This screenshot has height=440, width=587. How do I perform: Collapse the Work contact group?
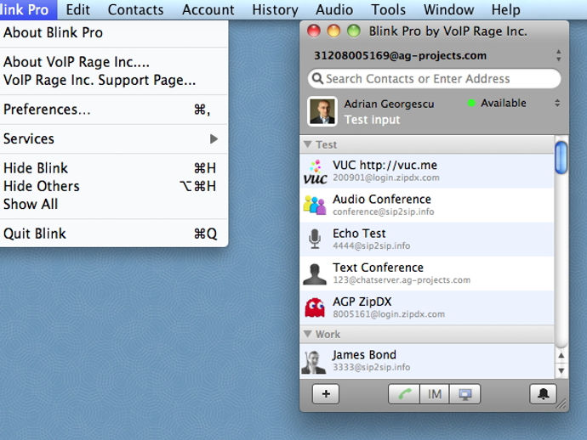pos(308,334)
